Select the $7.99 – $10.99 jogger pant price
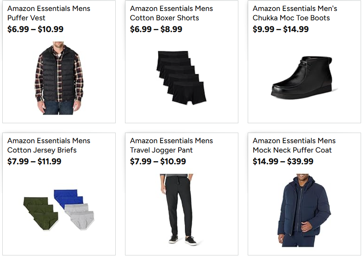This screenshot has width=363, height=257. pos(158,162)
